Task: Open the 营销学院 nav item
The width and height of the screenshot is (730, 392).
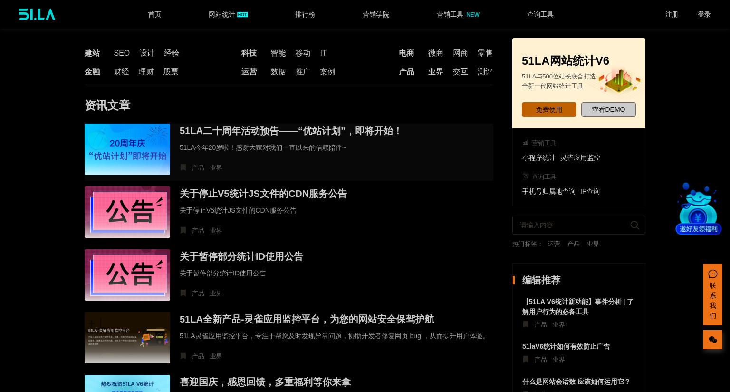Action: point(376,14)
